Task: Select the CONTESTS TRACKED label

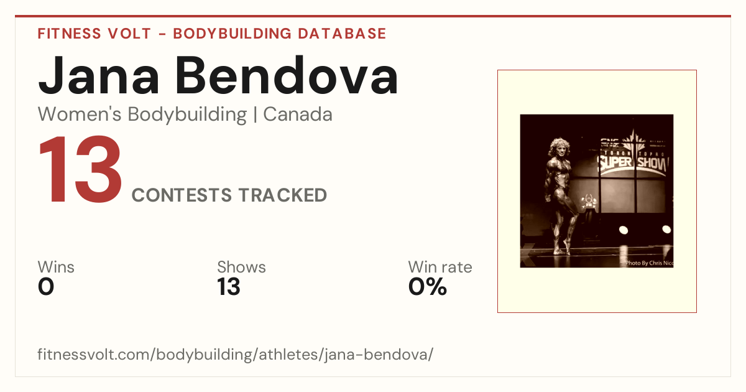Action: click(x=229, y=195)
